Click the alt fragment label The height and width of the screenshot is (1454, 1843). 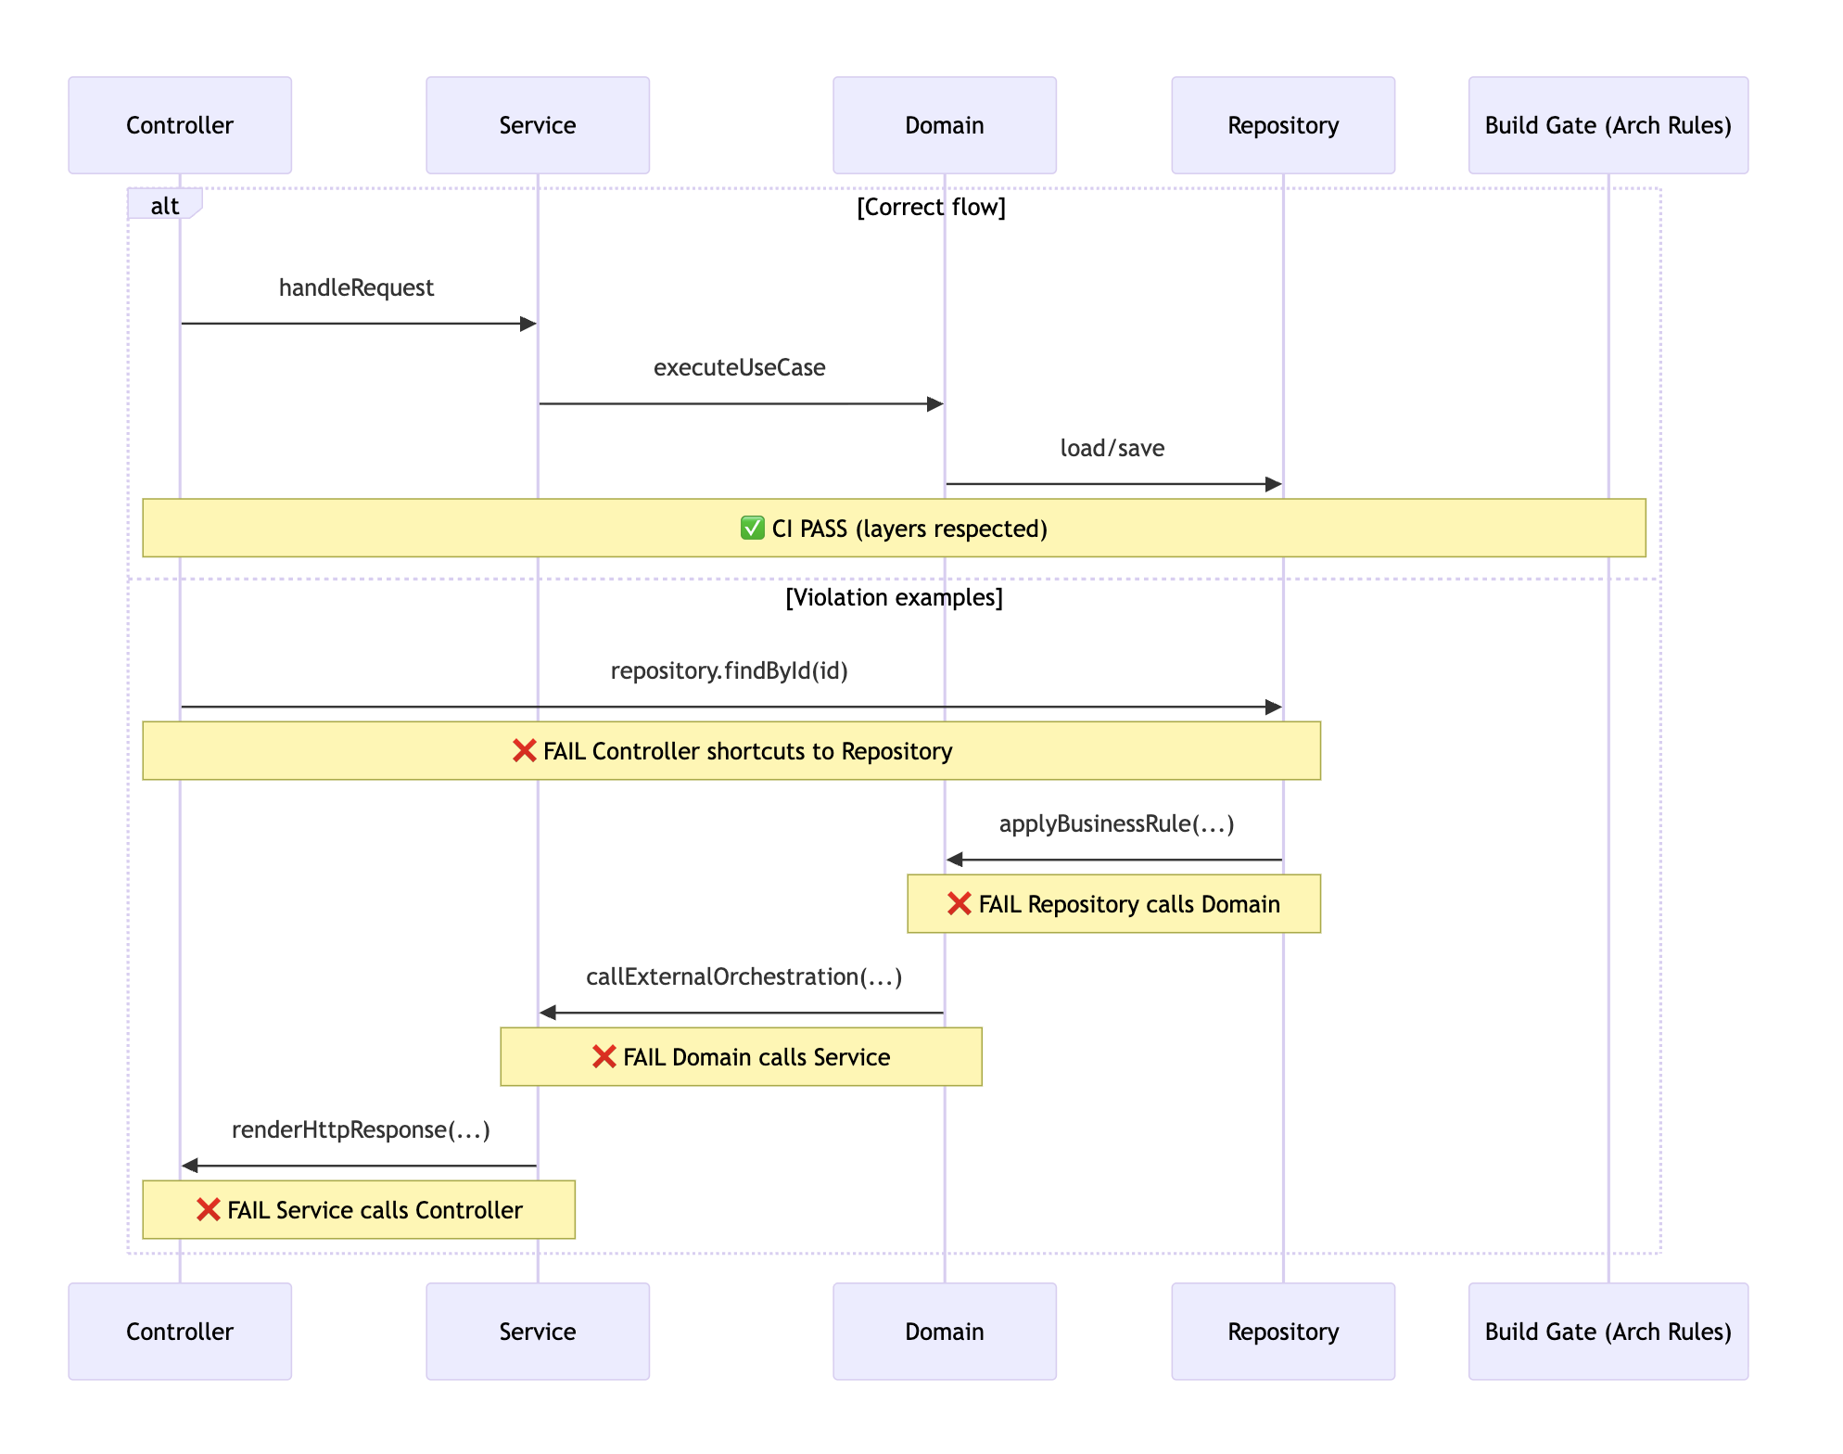pos(164,206)
